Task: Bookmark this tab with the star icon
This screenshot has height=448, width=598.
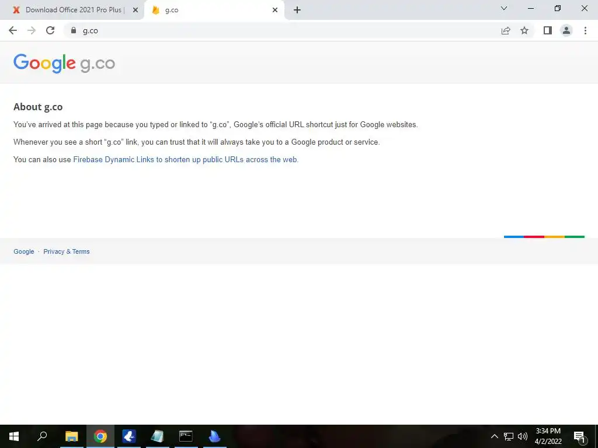Action: pos(524,30)
